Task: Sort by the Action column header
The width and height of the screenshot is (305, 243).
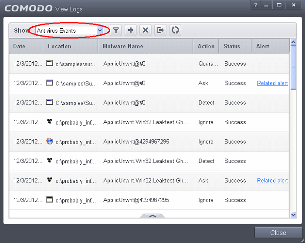Action: 206,46
